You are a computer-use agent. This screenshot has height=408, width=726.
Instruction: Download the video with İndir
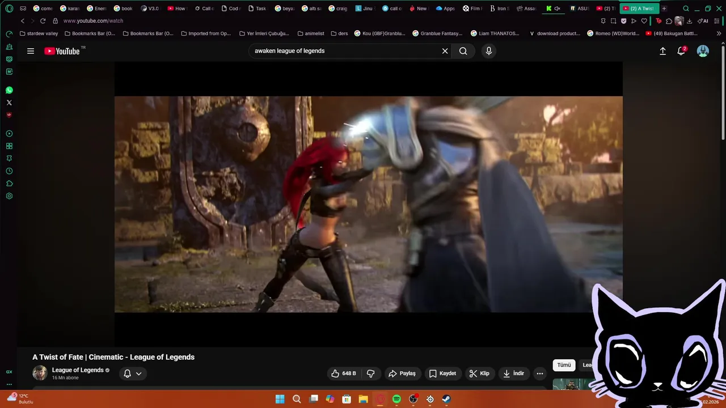pos(513,373)
